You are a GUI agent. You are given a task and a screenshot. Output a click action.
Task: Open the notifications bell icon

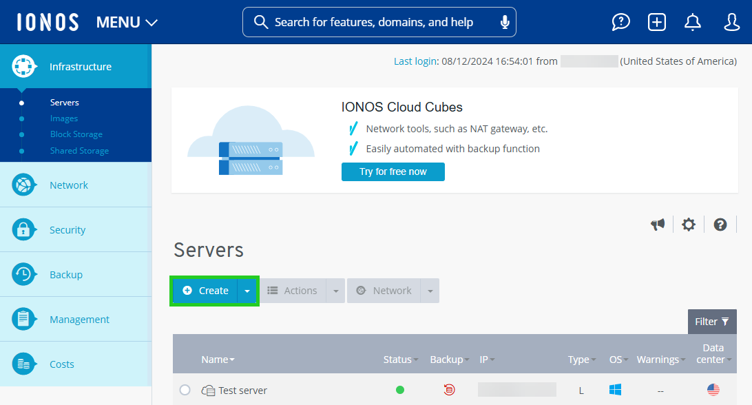pos(693,21)
